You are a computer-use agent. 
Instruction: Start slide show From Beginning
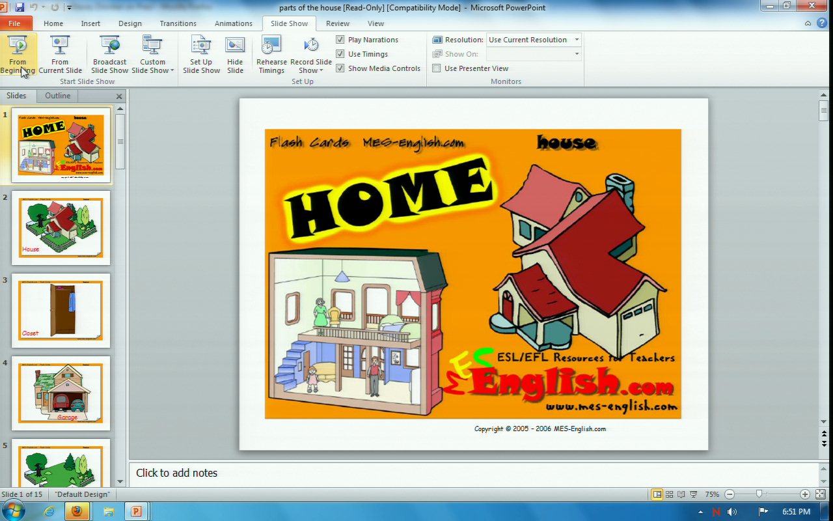(18, 55)
